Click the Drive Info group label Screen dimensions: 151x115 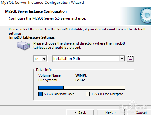click(44, 70)
